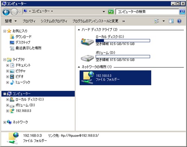Image resolution: width=187 pixels, height=147 pixels.
Task: Select ドキュメント library
Action: click(x=23, y=65)
